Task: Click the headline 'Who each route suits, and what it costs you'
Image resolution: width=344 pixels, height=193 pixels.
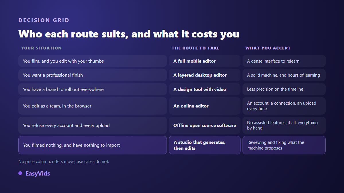Action: (x=129, y=34)
